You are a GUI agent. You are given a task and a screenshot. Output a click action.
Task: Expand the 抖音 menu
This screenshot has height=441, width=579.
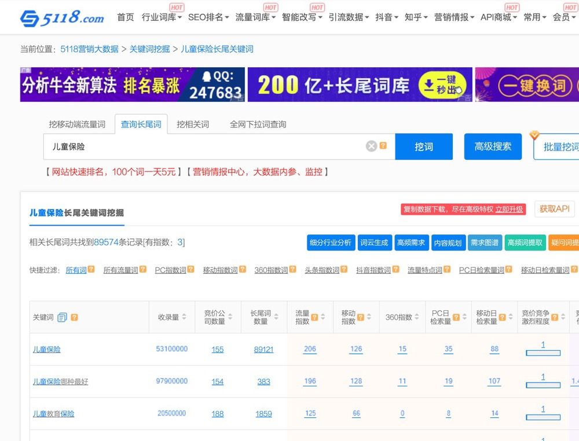click(387, 17)
